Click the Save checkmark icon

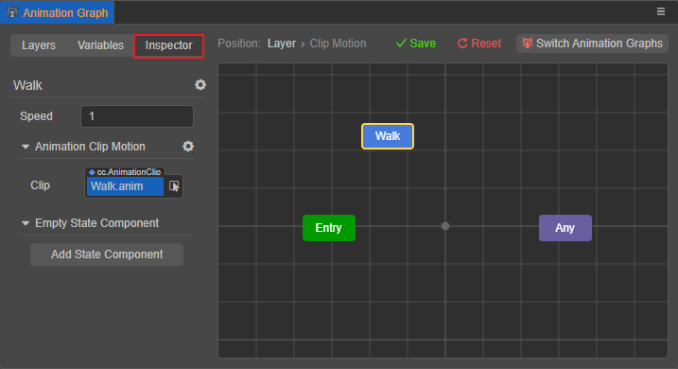pyautogui.click(x=401, y=44)
